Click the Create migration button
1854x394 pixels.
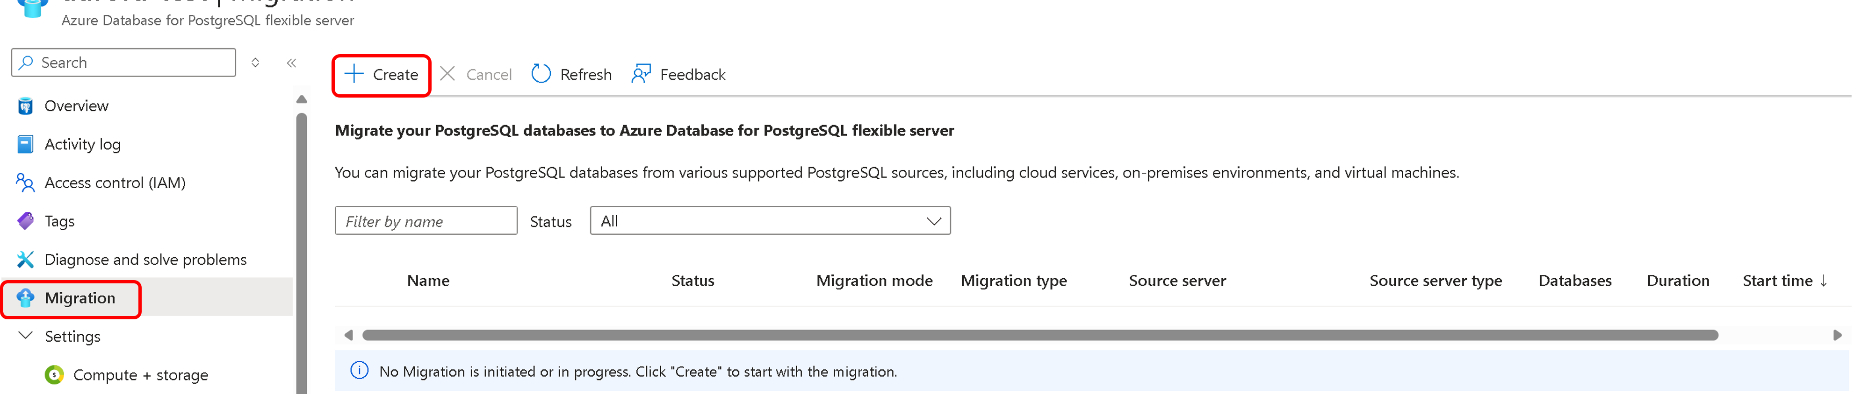[x=382, y=75]
